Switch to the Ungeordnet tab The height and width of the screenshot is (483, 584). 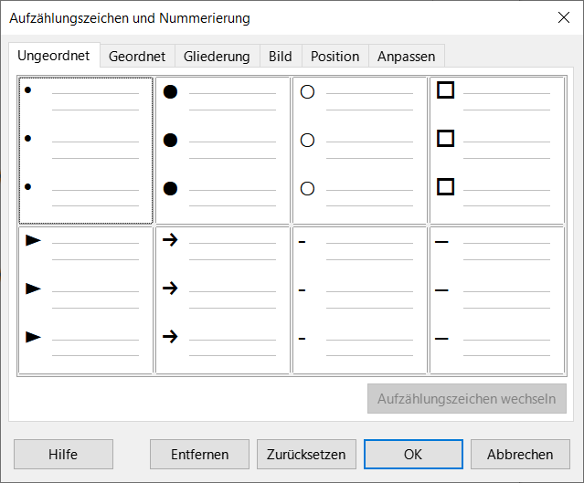54,56
